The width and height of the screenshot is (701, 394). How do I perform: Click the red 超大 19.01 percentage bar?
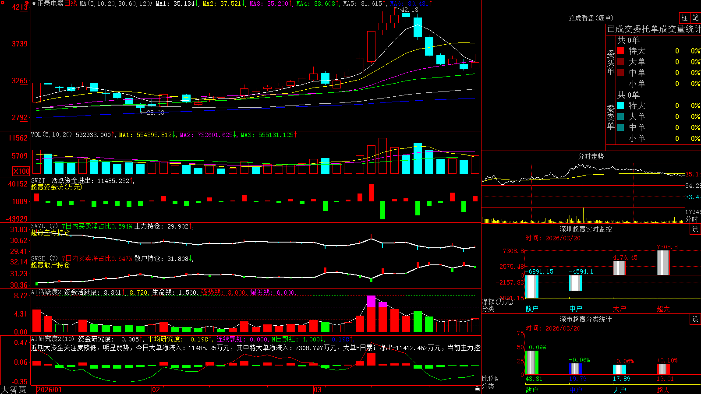point(663,369)
